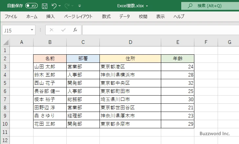
Task: Click the Undo arrow icon
Action: pos(54,6)
